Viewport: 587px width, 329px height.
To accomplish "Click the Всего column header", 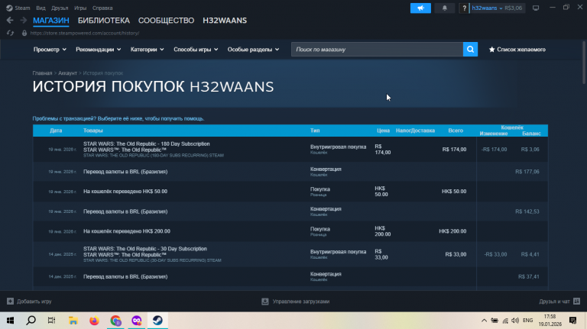I will coord(456,131).
